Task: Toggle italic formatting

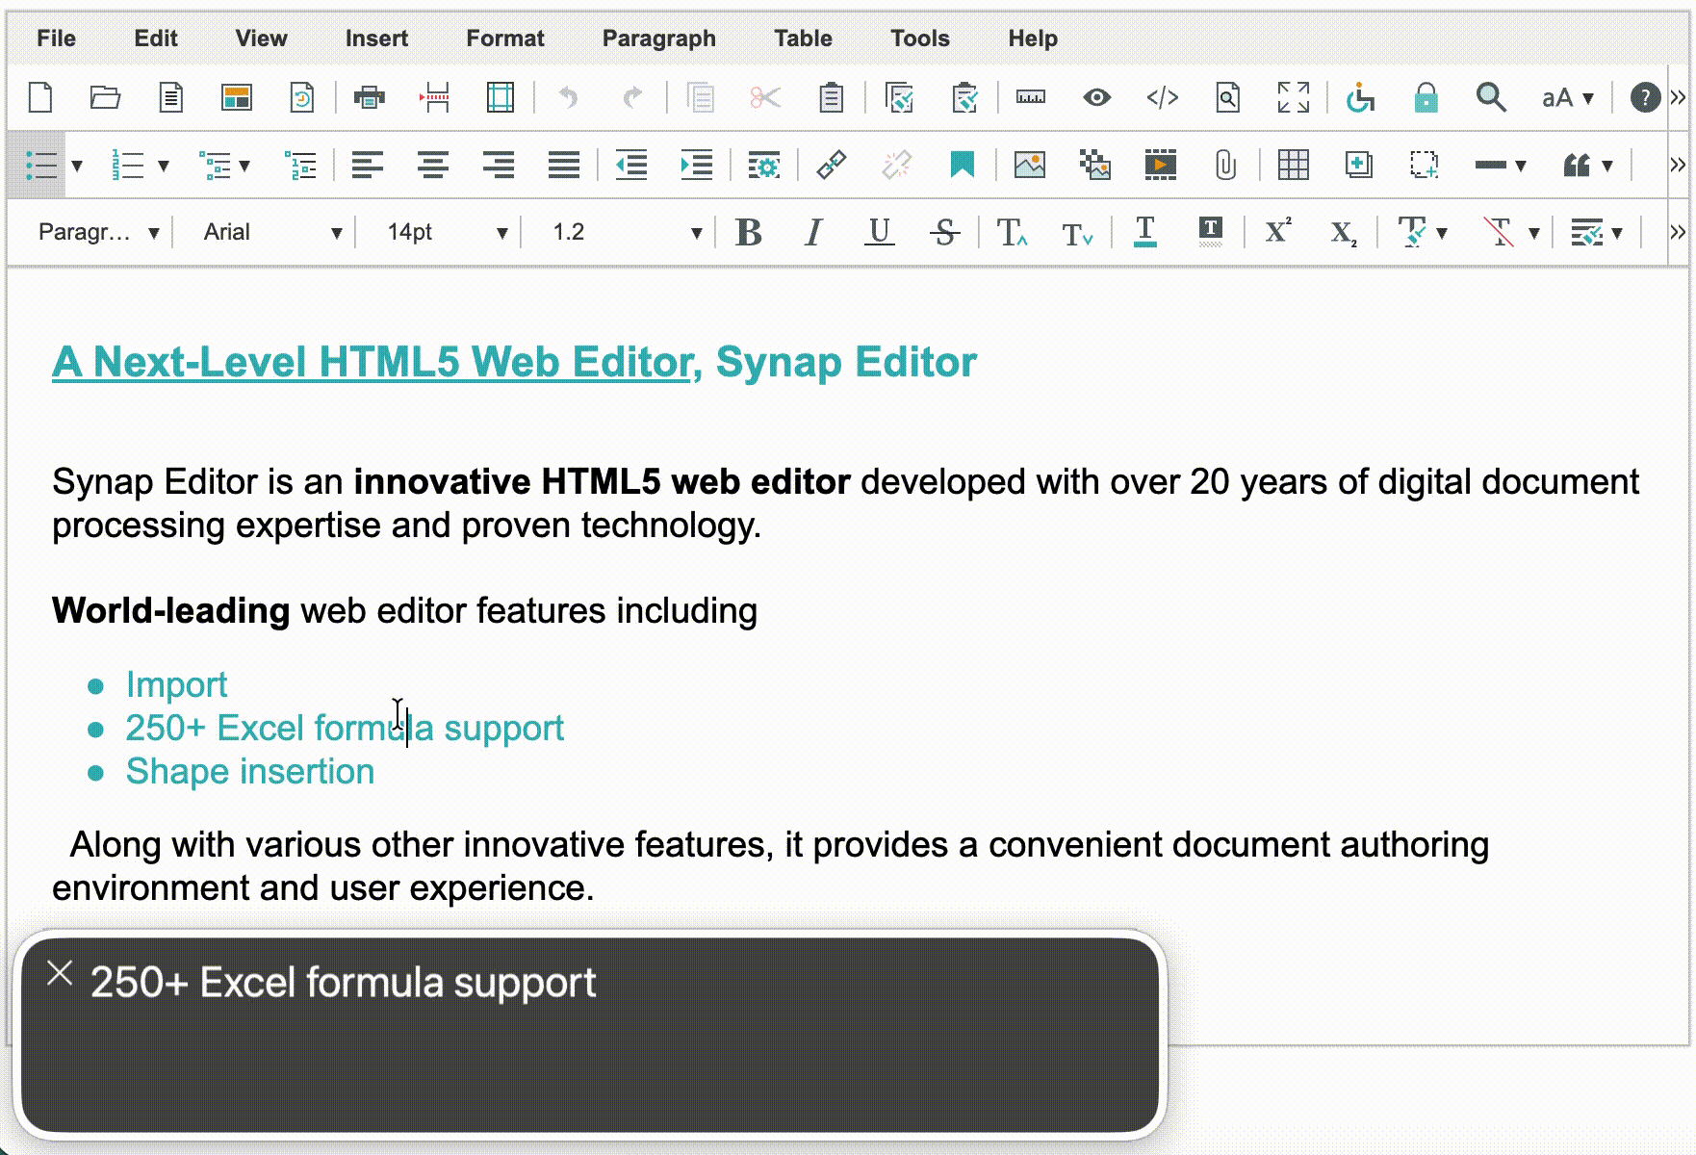Action: 813,232
